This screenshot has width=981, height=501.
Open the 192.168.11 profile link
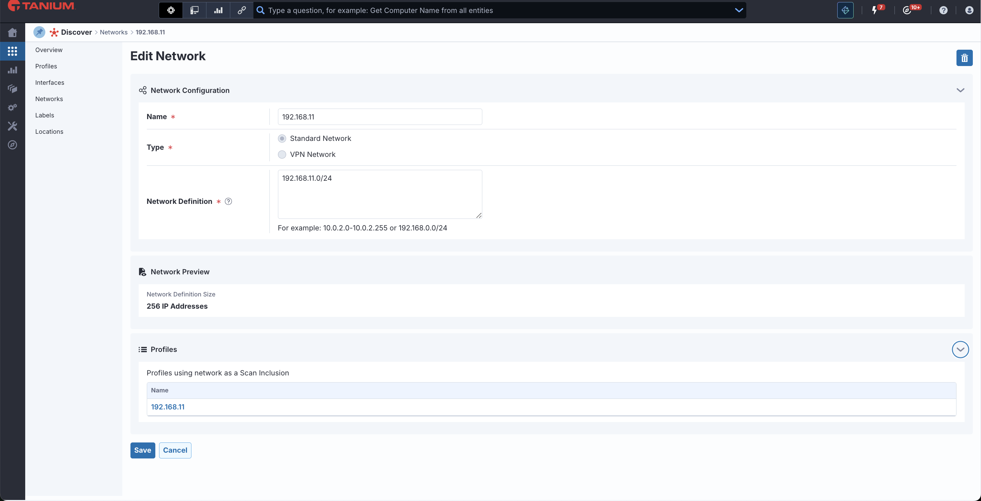point(168,407)
